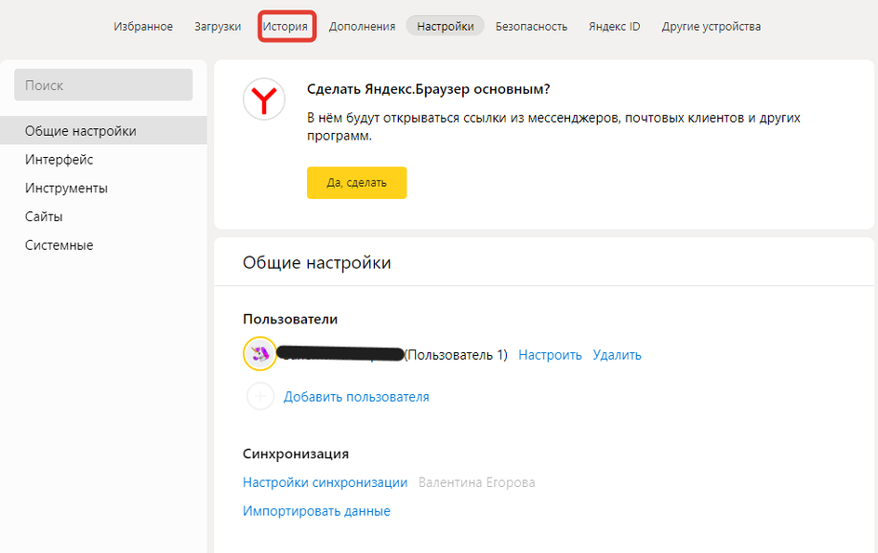Click the Удалить link for Пользователь 1
The width and height of the screenshot is (878, 553).
tap(617, 355)
